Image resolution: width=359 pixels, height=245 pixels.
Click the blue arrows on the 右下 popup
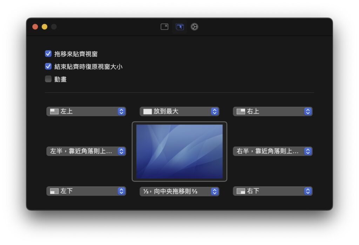pyautogui.click(x=308, y=191)
